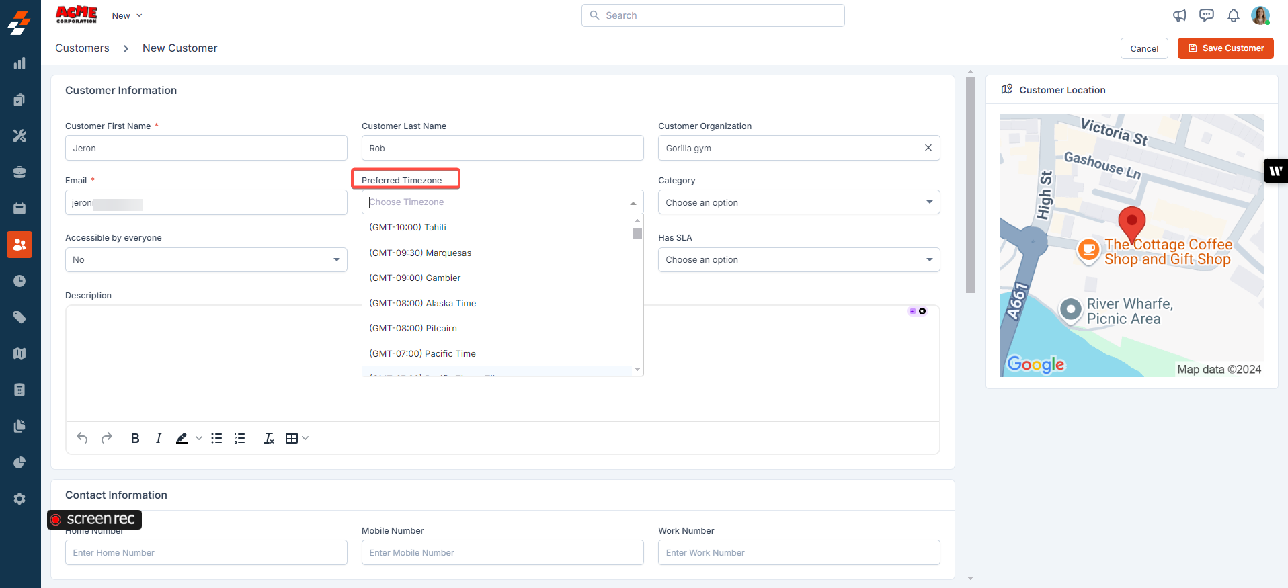Click the Save Customer button

(x=1225, y=48)
